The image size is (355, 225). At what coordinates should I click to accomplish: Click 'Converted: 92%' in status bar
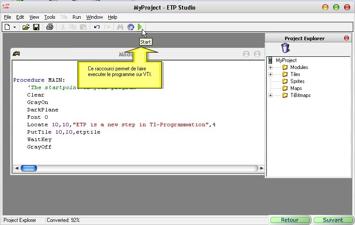pyautogui.click(x=63, y=220)
